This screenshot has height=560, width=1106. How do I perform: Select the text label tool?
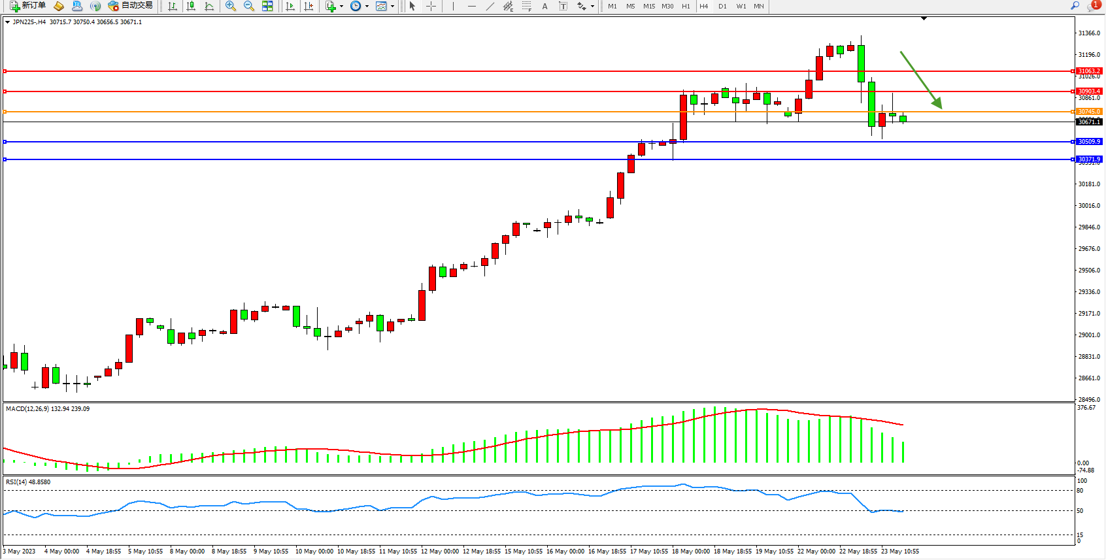(545, 6)
